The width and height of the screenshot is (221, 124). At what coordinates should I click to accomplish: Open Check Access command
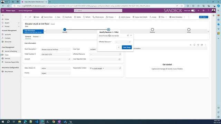point(98,17)
